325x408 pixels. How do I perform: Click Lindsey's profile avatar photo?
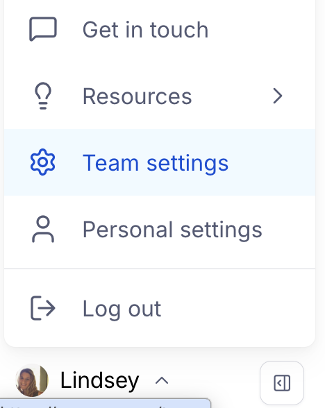point(32,380)
